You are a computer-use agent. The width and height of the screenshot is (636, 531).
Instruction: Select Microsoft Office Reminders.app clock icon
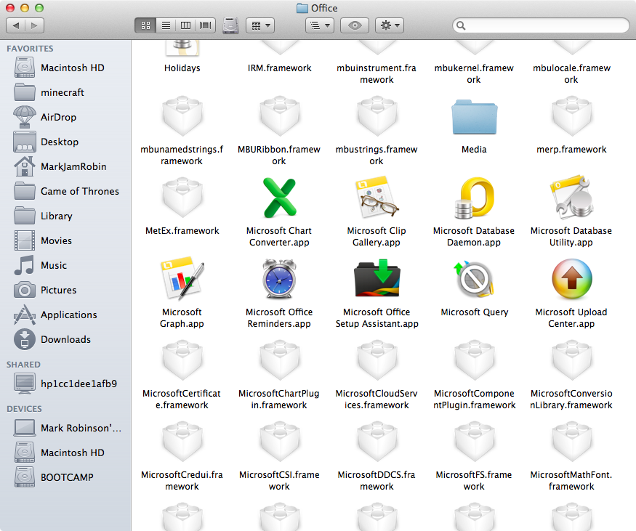[279, 279]
